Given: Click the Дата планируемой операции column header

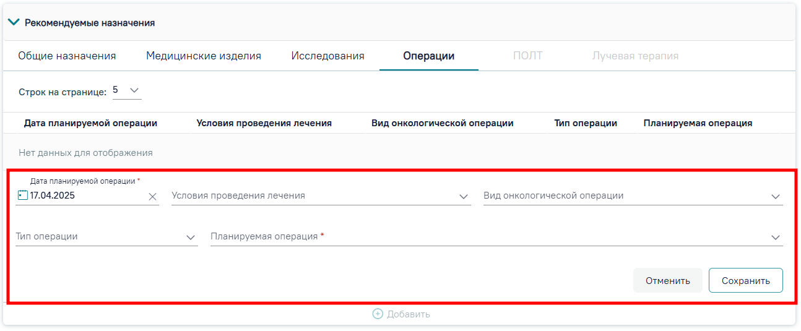Looking at the screenshot, I should pos(90,123).
